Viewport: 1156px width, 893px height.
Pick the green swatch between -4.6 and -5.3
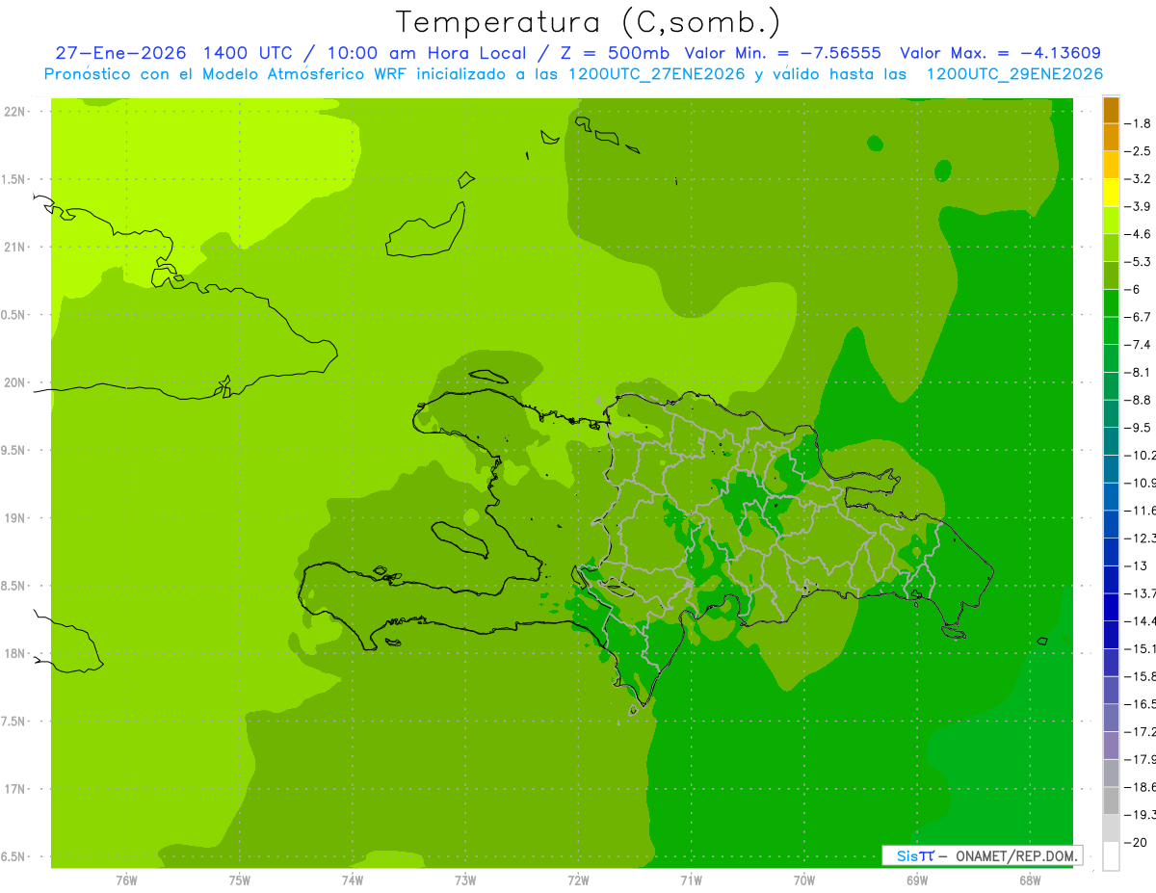point(1111,248)
